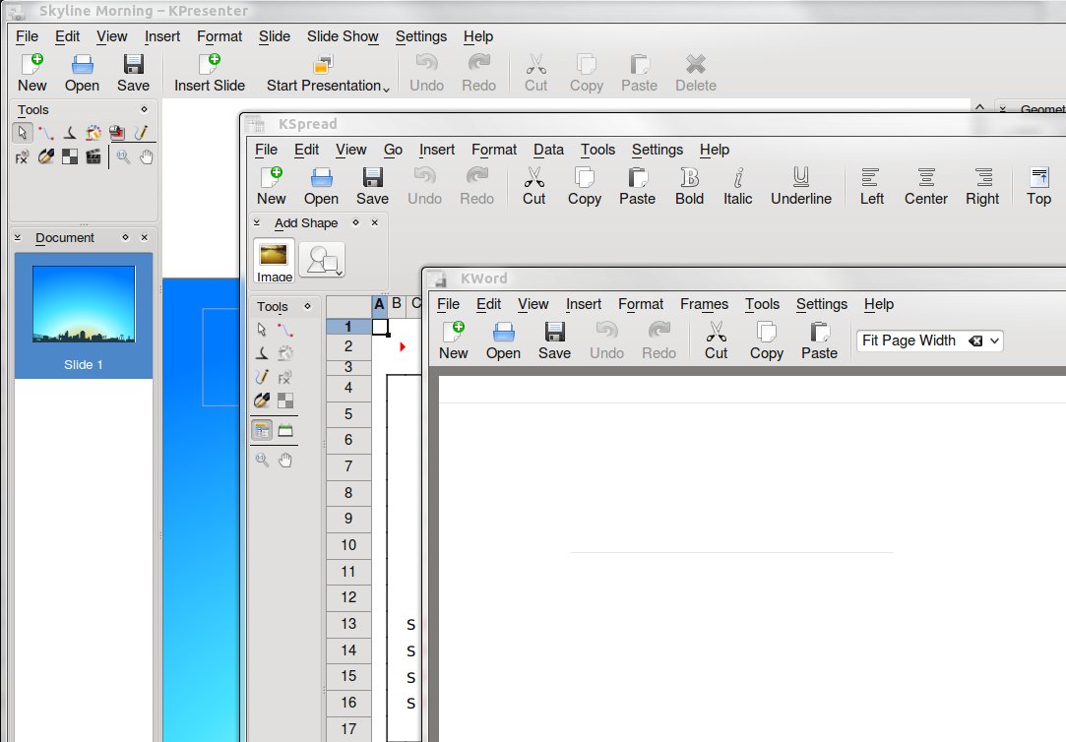The height and width of the screenshot is (742, 1066).
Task: Choose the pan hand tool in KPresenter Tools
Action: coord(146,156)
